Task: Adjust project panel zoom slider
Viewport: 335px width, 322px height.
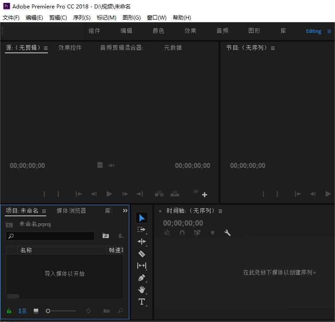Action: click(x=61, y=311)
